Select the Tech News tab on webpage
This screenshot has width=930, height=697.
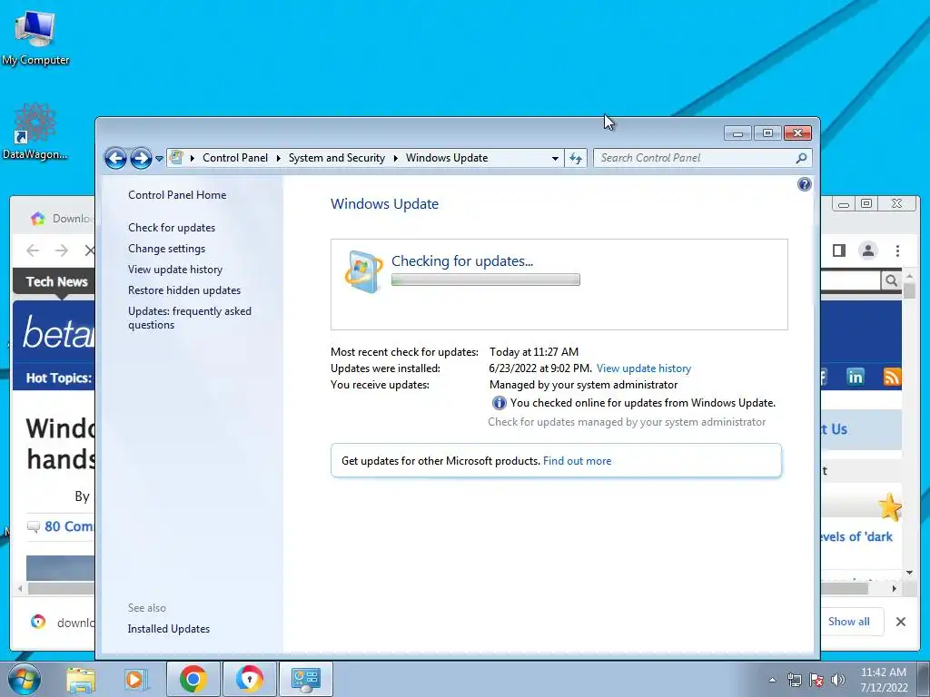56,282
